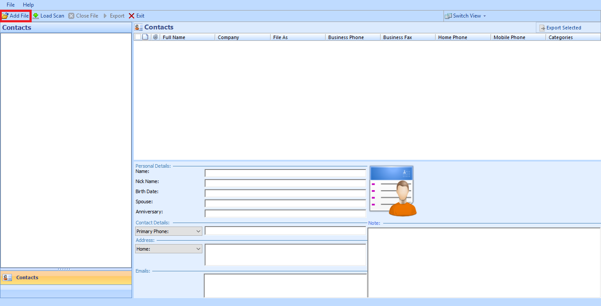Click the Close File toolbar button
The image size is (601, 306).
(x=83, y=16)
